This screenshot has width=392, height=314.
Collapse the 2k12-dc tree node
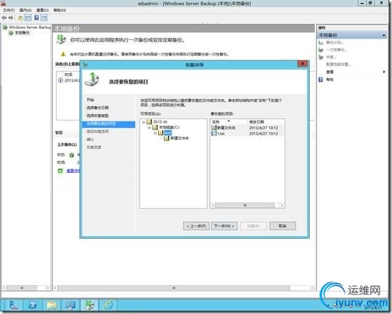click(x=143, y=122)
